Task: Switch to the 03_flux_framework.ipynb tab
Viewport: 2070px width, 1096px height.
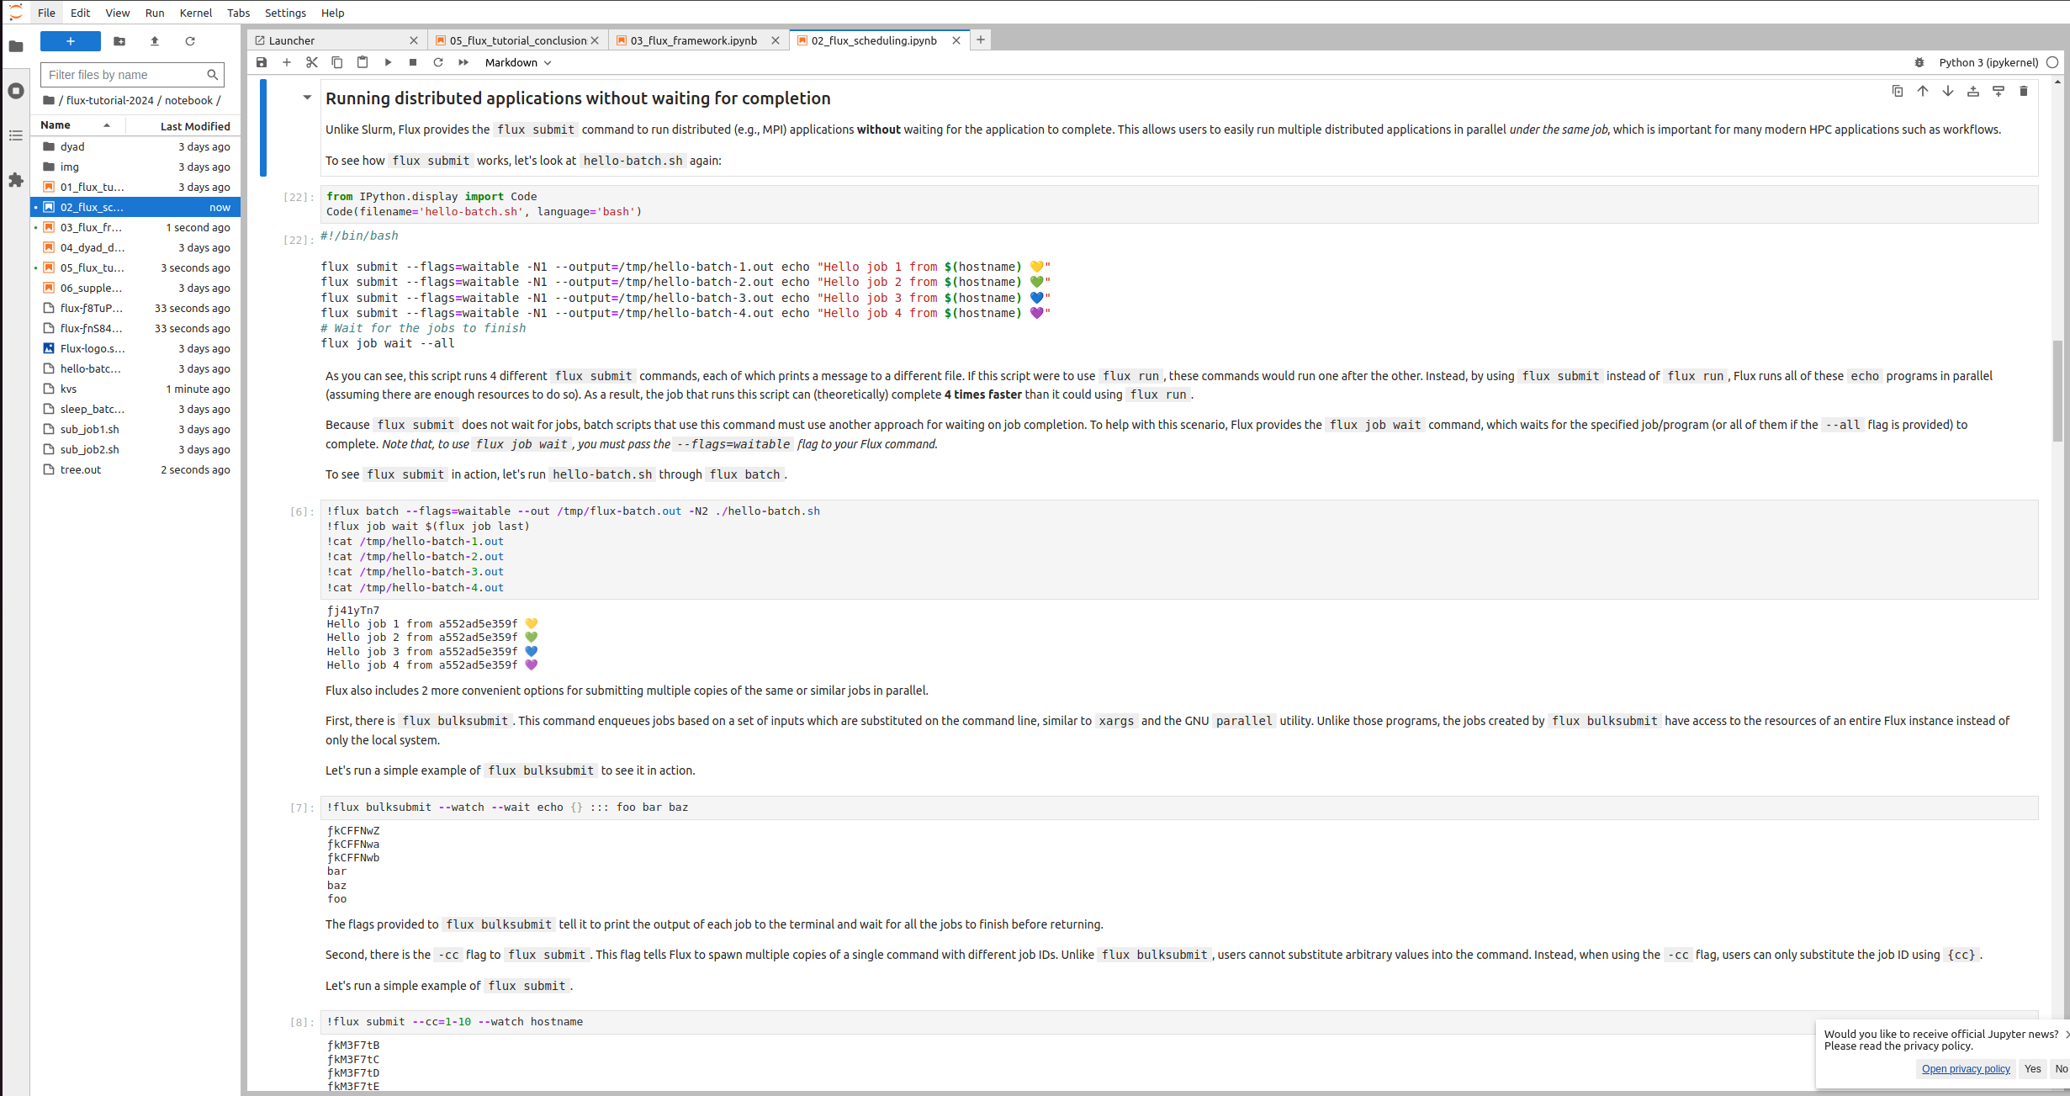Action: [x=694, y=40]
